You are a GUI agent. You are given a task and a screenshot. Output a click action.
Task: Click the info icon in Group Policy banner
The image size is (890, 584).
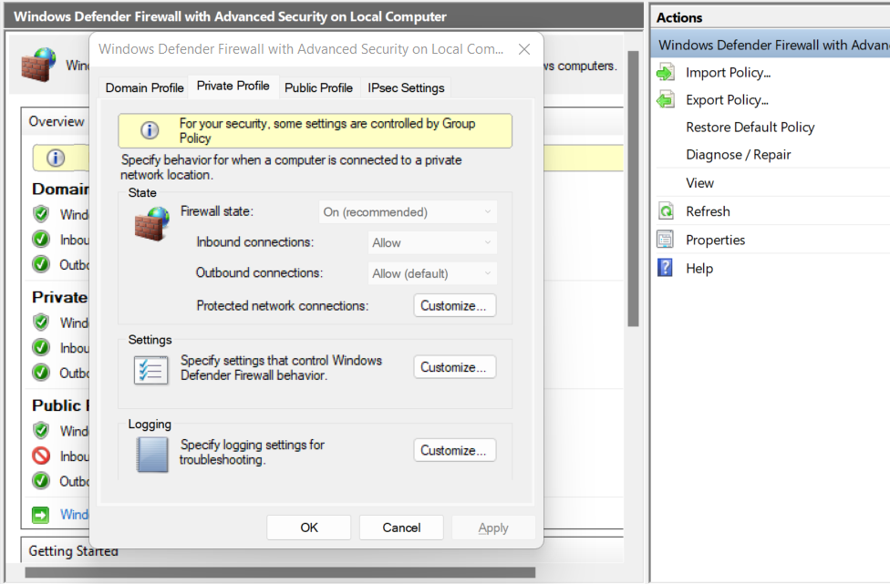coord(150,130)
